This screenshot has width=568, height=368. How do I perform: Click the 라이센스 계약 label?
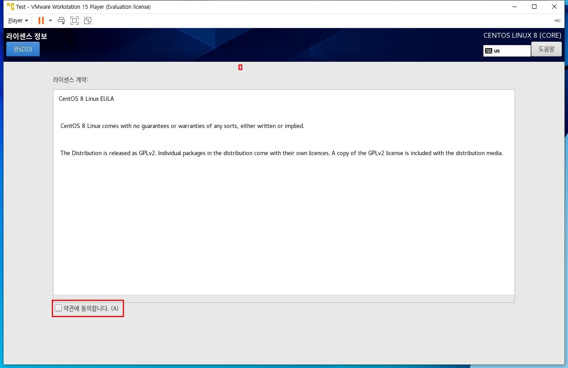coord(70,80)
